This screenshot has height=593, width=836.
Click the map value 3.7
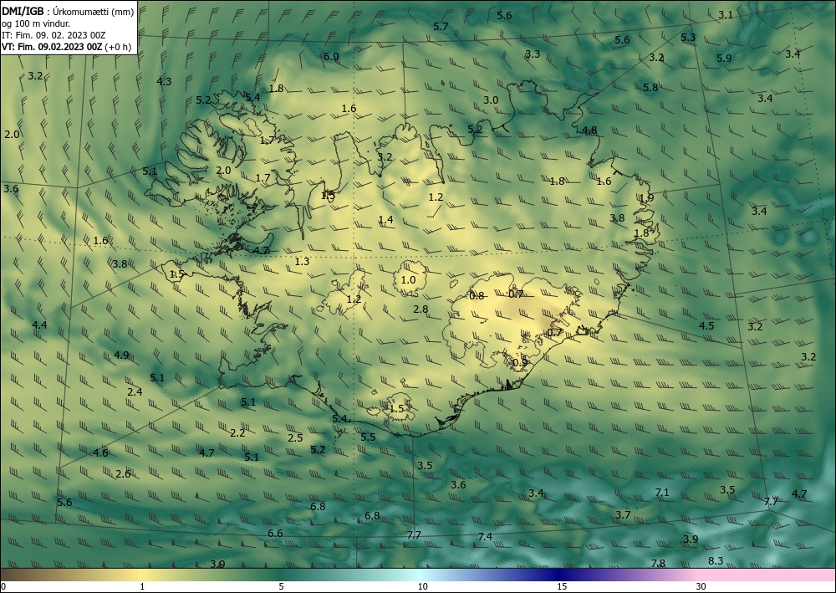tap(623, 514)
